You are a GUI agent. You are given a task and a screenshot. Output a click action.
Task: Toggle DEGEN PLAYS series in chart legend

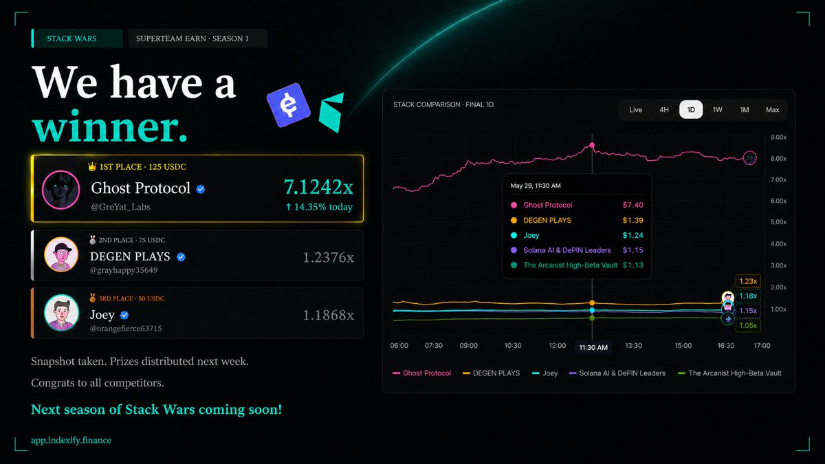(x=492, y=373)
